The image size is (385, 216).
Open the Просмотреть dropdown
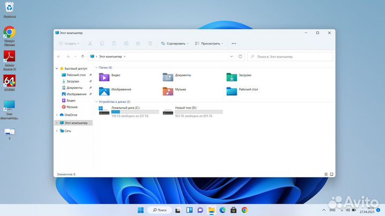[x=209, y=44]
